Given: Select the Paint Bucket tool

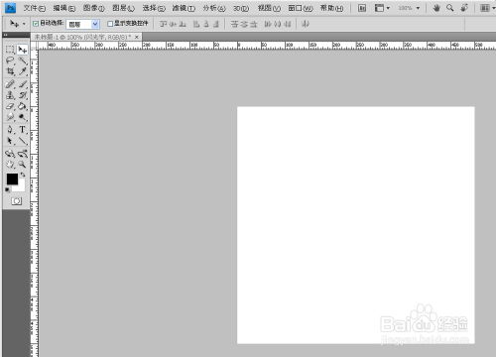Looking at the screenshot, I should (23, 106).
